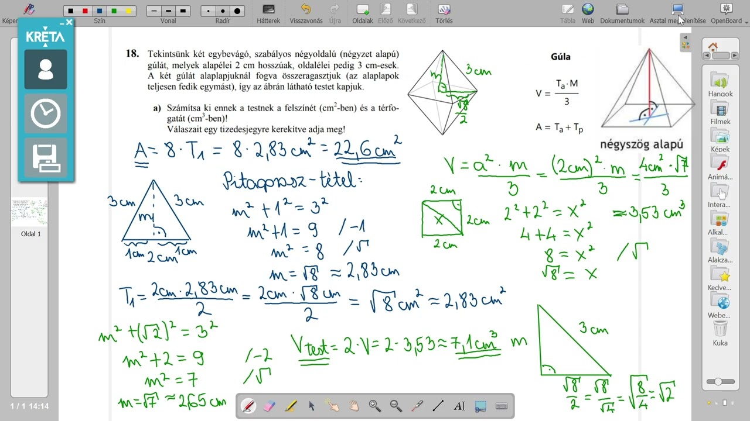Click the zoom in magnifier
The width and height of the screenshot is (750, 421).
pos(375,406)
